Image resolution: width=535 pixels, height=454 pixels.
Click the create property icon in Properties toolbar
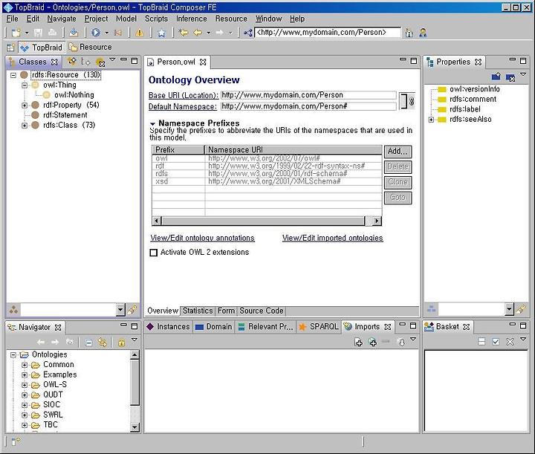(x=496, y=77)
